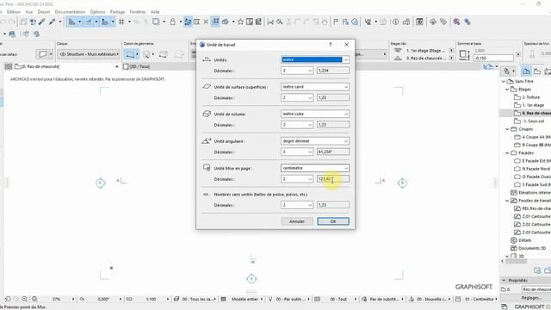Viewport: 551px width, 310px height.
Task: Collapse the Façades folder in the navigator
Action: [507, 153]
